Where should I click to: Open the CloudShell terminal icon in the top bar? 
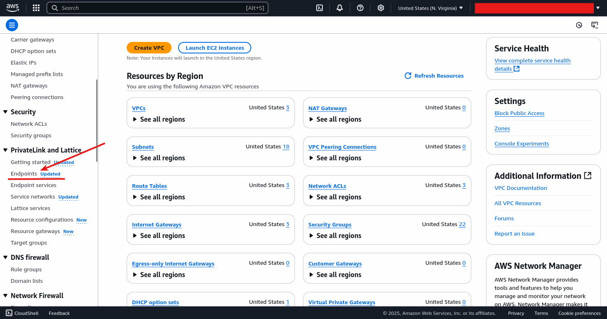[320, 7]
